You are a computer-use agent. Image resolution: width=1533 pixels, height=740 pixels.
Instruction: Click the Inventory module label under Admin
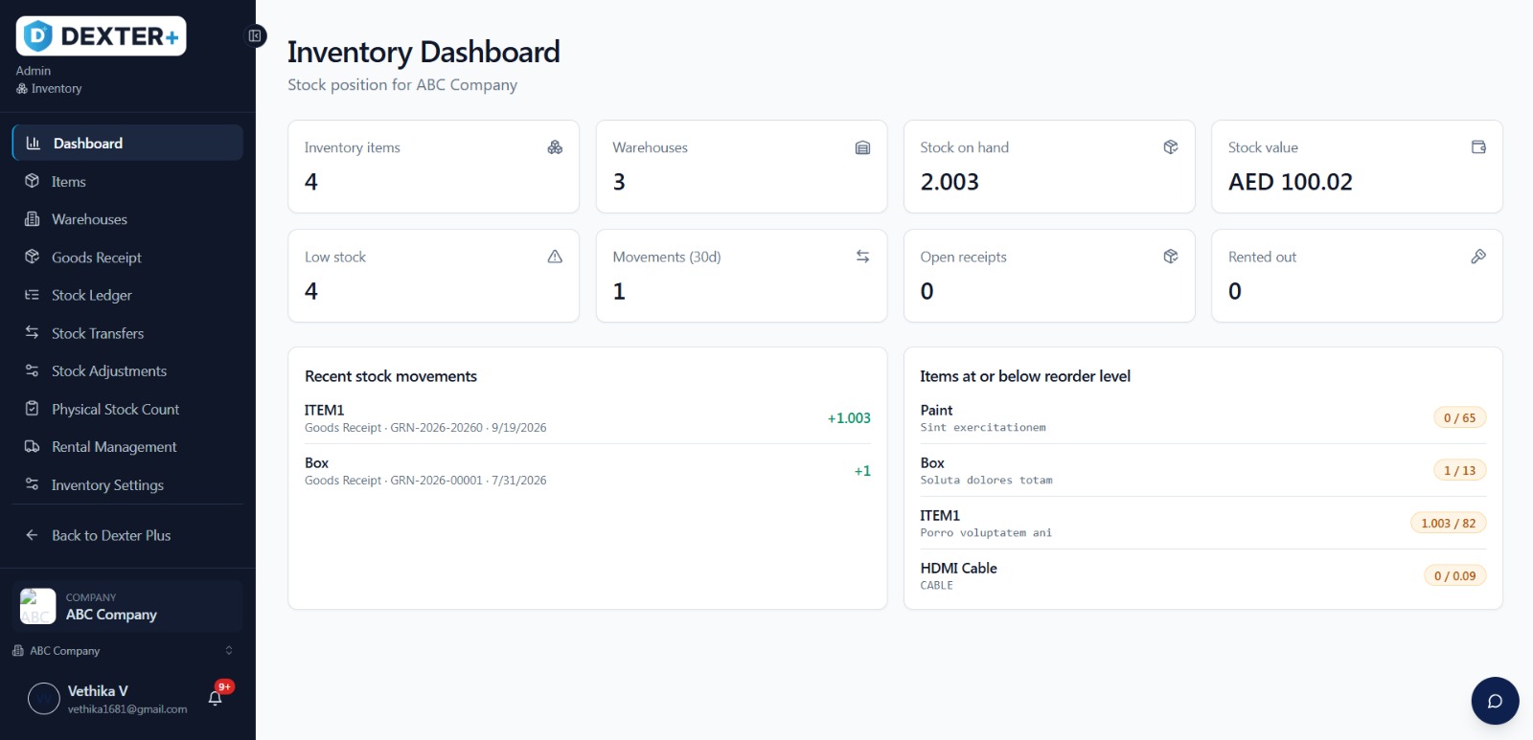point(49,89)
